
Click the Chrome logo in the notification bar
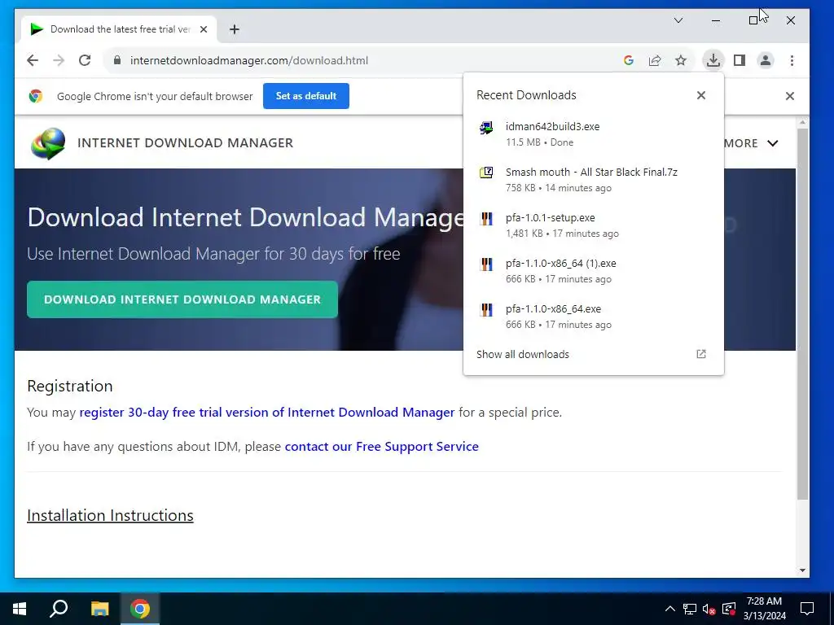(x=36, y=96)
